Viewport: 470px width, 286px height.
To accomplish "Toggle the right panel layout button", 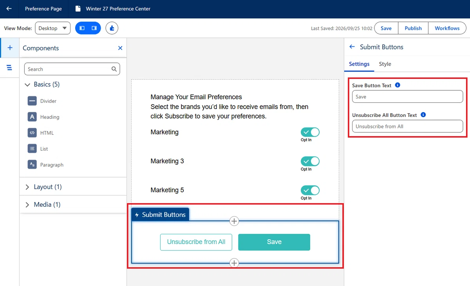I will [x=94, y=28].
